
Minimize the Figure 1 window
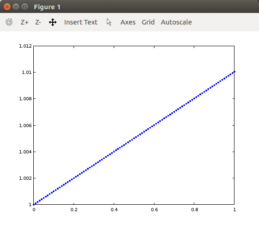(16, 7)
